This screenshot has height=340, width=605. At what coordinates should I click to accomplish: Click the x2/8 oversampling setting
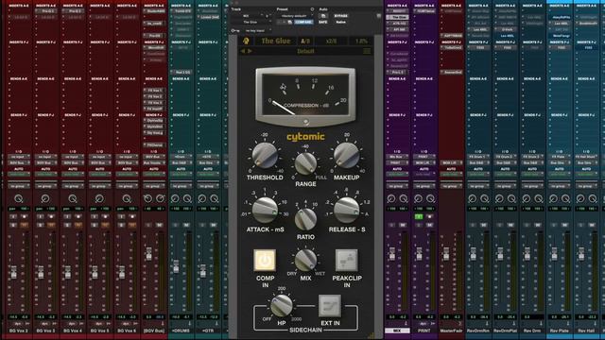click(331, 41)
